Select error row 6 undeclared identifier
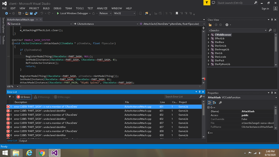Image resolution: width=279 pixels, height=157 pixels. click(104, 127)
